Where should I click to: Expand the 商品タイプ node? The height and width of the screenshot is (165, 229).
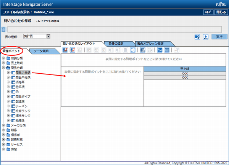[8, 97]
